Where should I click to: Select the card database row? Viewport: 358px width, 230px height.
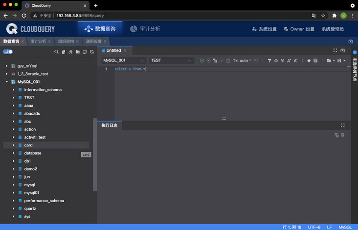pos(46,145)
